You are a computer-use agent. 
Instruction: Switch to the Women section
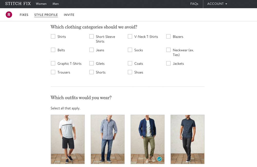(41, 4)
